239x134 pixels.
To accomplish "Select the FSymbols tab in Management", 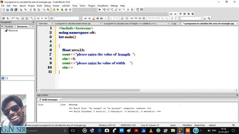I will (9, 26).
